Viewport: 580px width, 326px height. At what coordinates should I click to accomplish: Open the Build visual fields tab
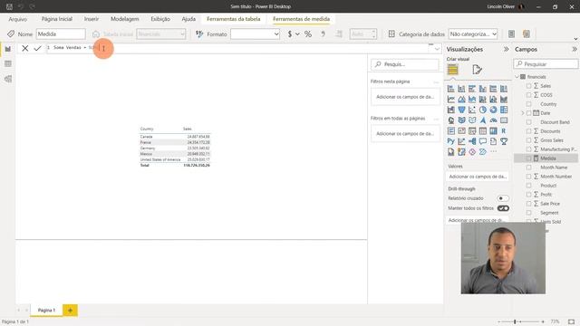pos(453,70)
